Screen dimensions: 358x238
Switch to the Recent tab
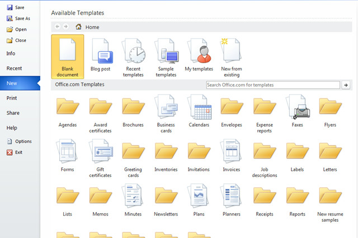tap(14, 68)
